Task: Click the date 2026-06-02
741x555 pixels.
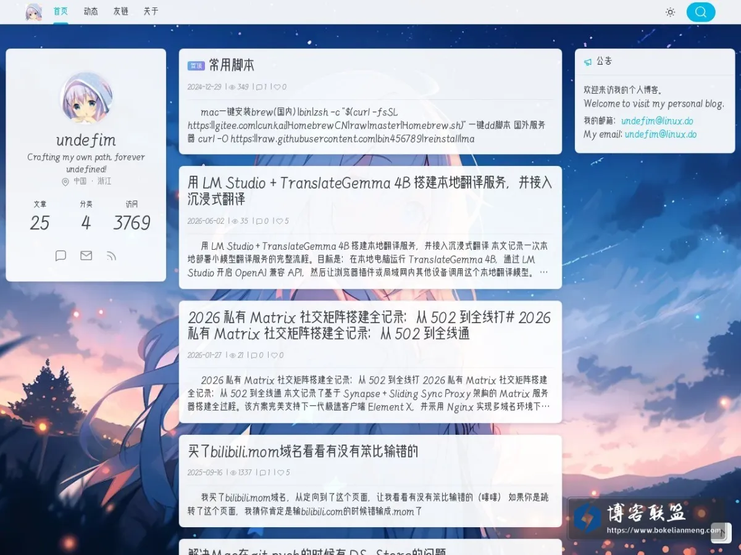Action: point(206,221)
